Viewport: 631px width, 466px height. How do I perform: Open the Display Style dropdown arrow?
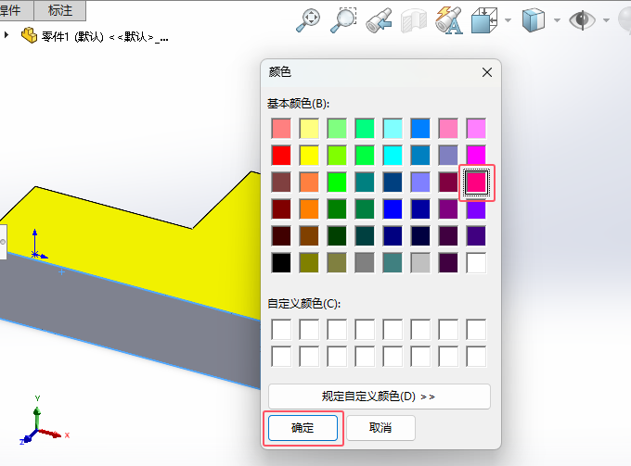click(558, 20)
